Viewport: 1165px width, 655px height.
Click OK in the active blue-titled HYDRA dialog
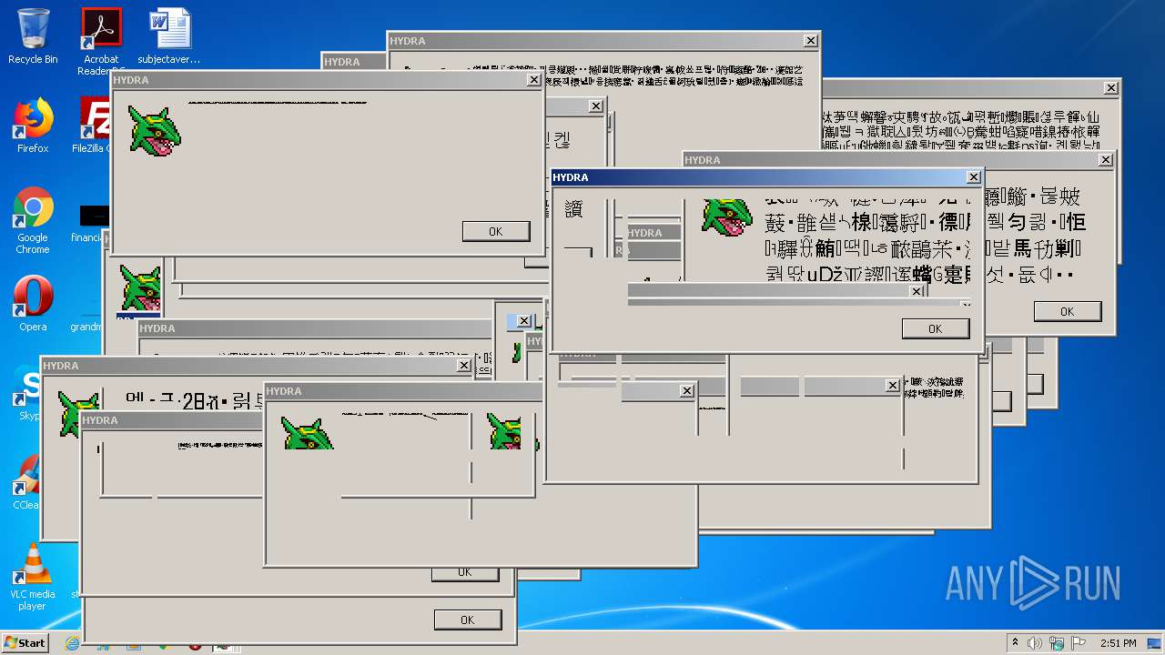click(936, 328)
